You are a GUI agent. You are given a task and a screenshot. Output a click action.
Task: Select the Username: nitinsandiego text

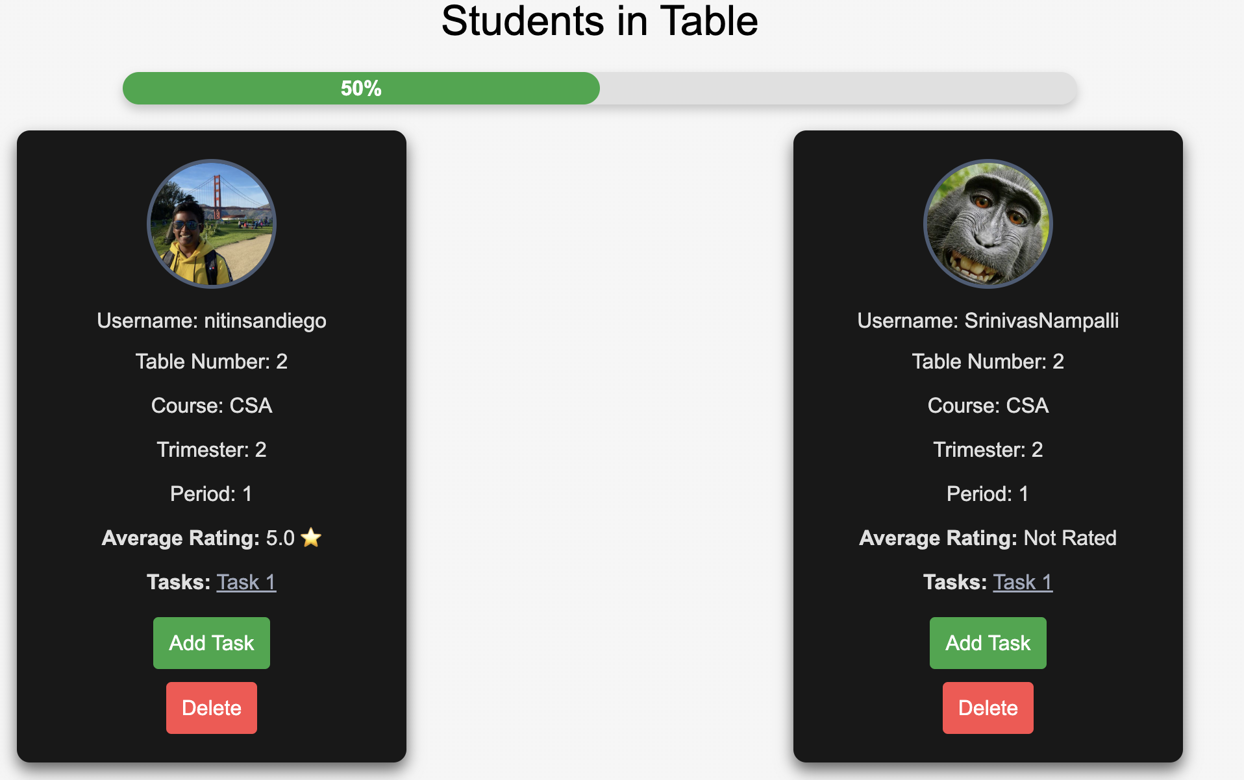[x=212, y=321]
